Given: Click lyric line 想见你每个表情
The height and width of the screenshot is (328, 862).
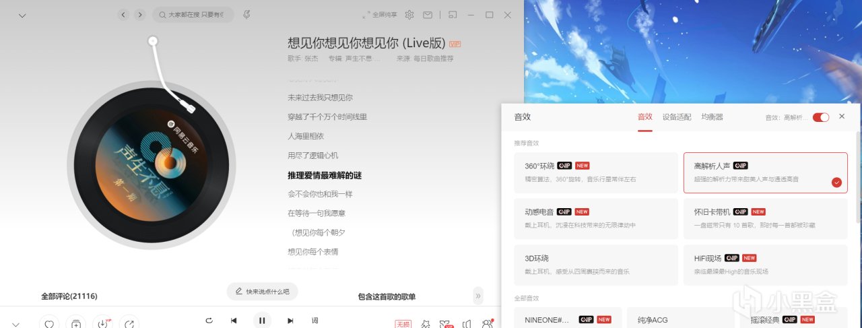Looking at the screenshot, I should coord(313,252).
